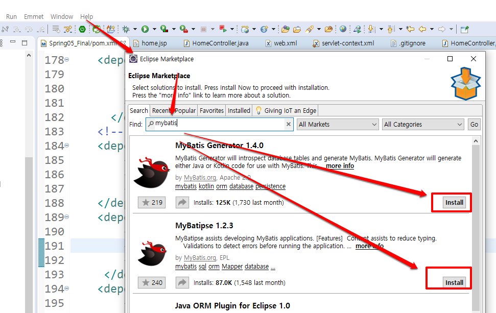Screen dimensions: 496x313
Task: Click the share arrow for MyBatipse
Action: (x=182, y=283)
